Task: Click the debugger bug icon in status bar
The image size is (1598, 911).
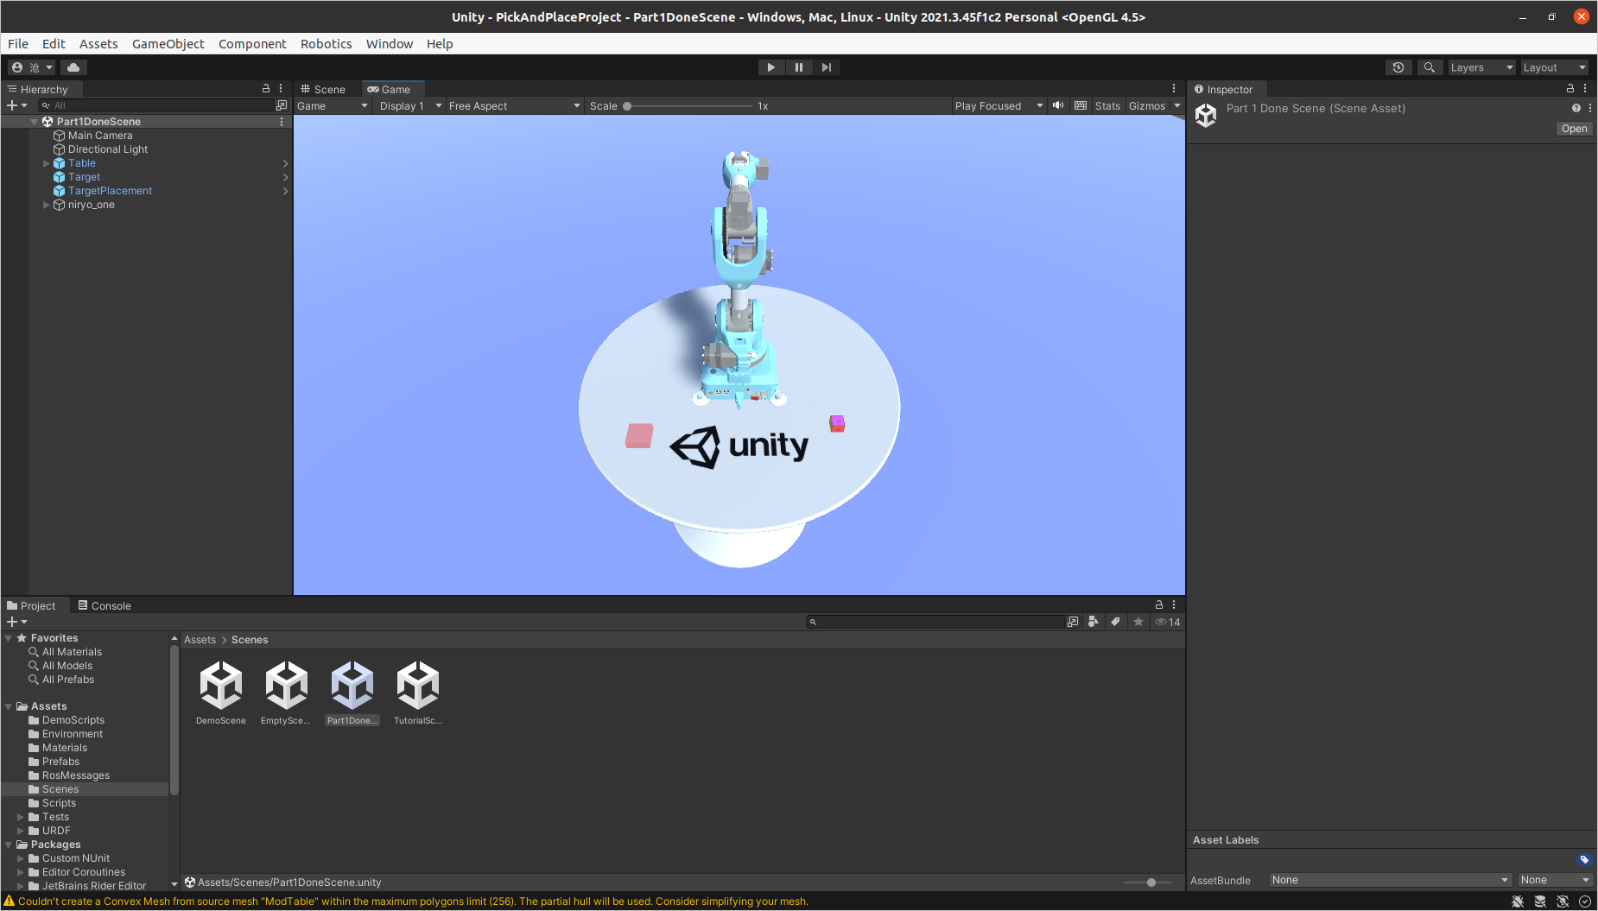Action: pyautogui.click(x=1518, y=902)
